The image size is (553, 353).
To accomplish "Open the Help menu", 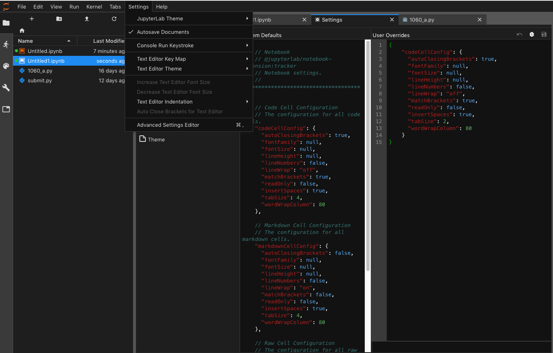I will click(162, 7).
